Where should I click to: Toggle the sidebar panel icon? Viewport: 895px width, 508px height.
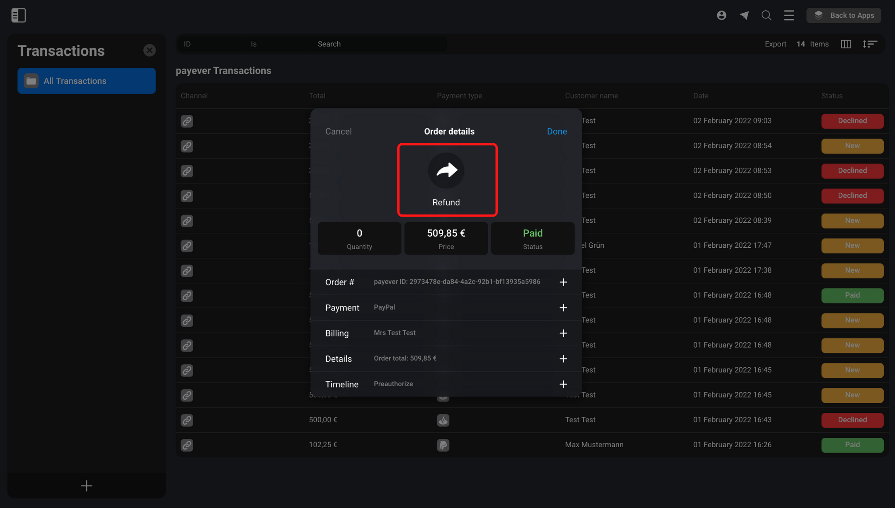tap(18, 15)
